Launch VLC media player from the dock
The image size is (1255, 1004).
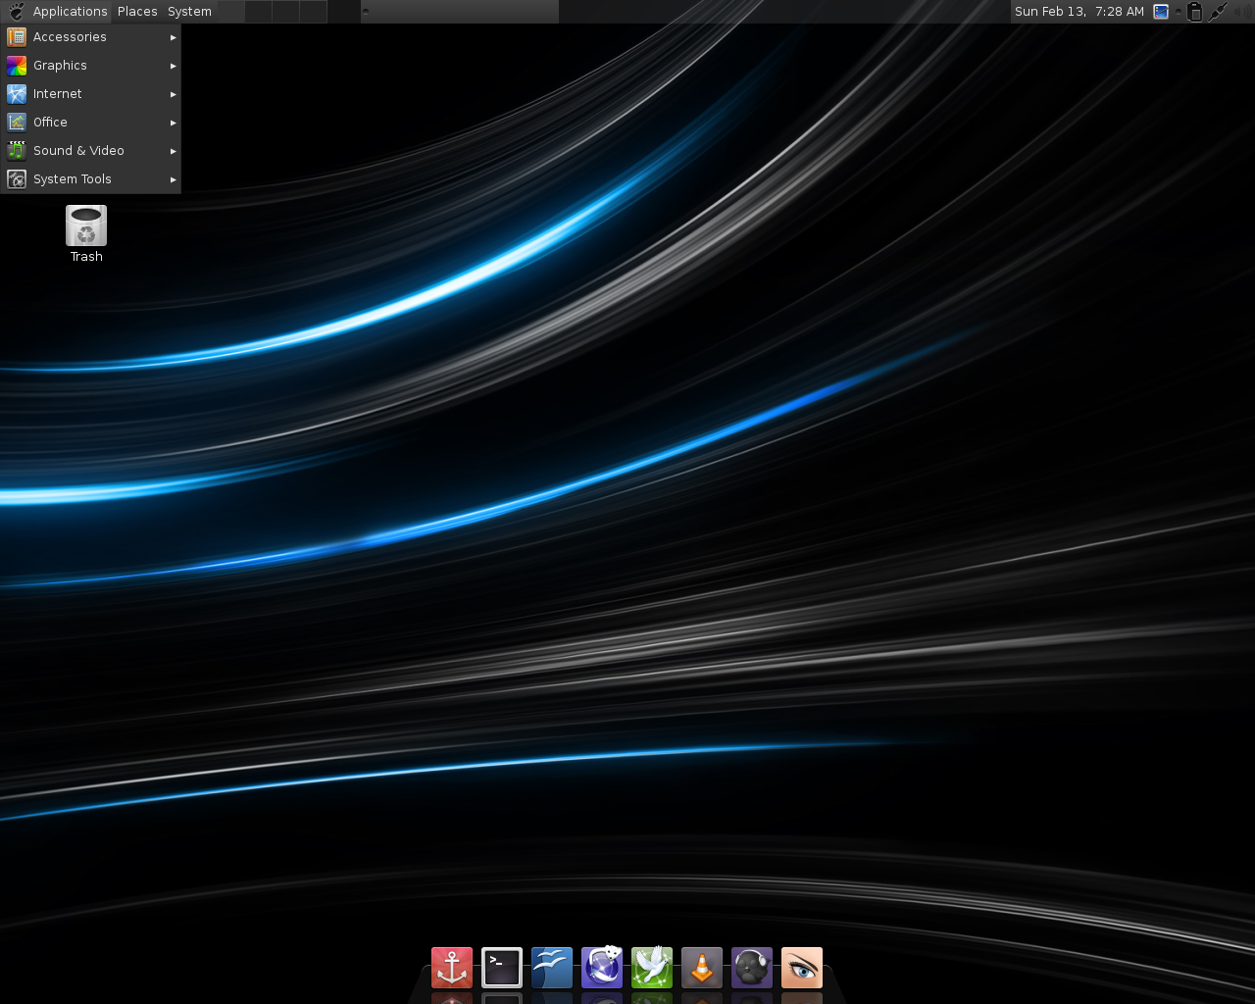[x=702, y=968]
